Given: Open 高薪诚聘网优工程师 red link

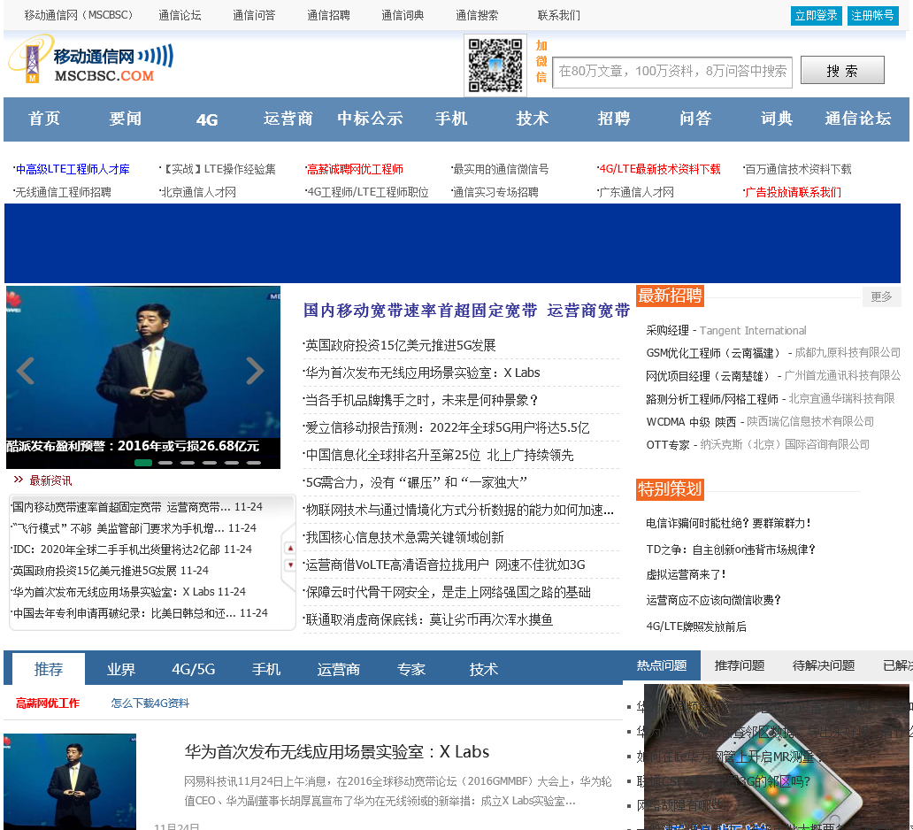Looking at the screenshot, I should click(355, 170).
